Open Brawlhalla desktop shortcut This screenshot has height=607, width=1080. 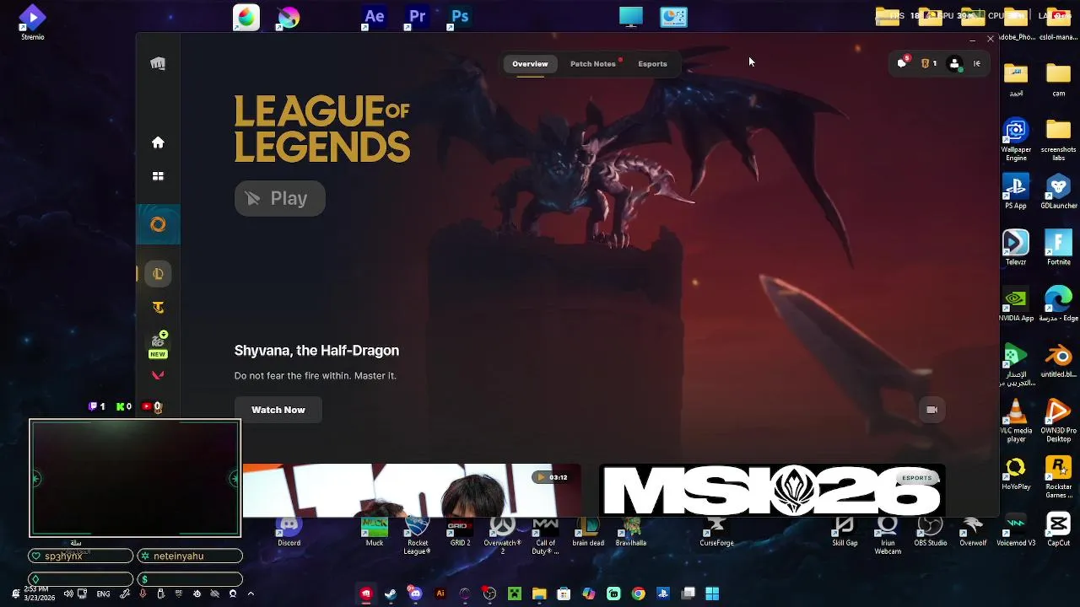[630, 529]
